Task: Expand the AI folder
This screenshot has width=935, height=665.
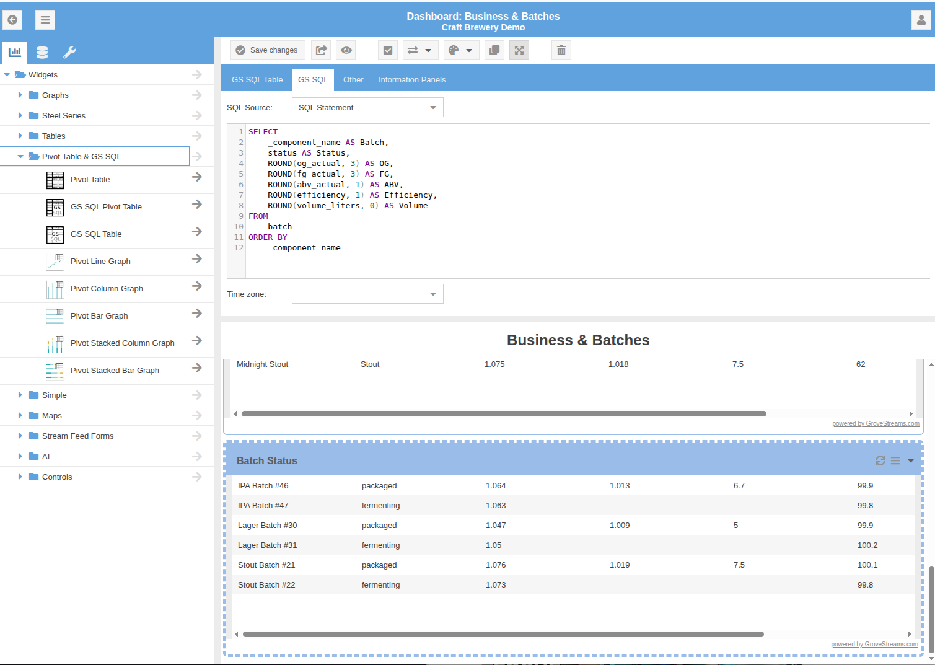Action: click(x=20, y=456)
